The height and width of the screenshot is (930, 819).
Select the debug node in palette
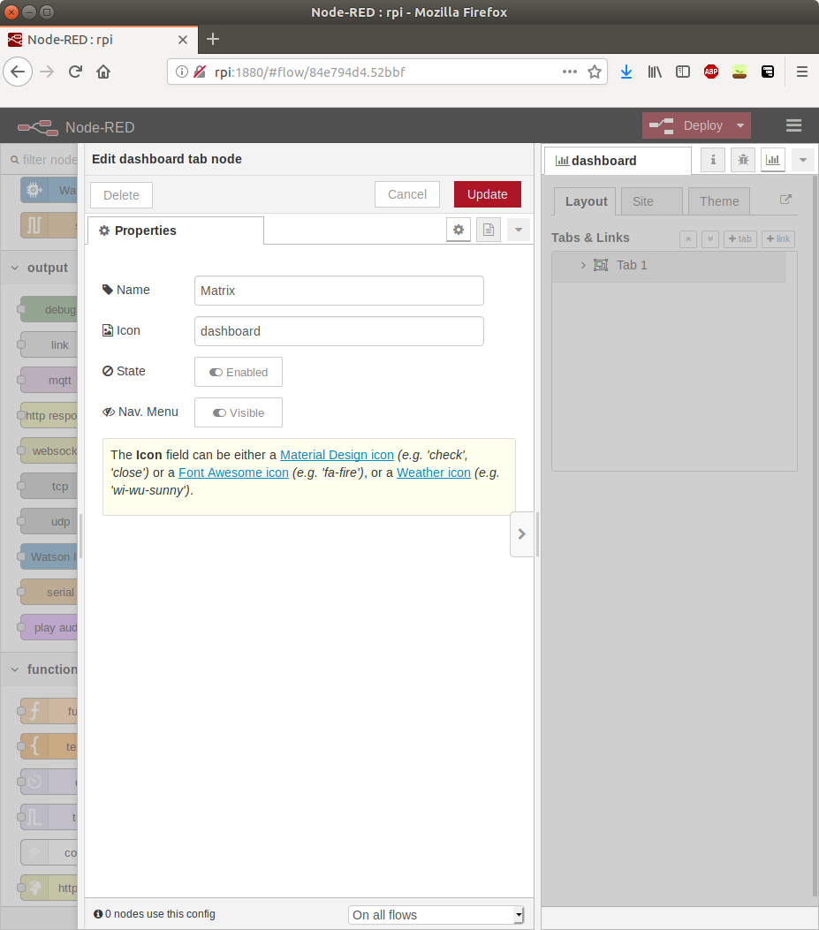[x=49, y=310]
